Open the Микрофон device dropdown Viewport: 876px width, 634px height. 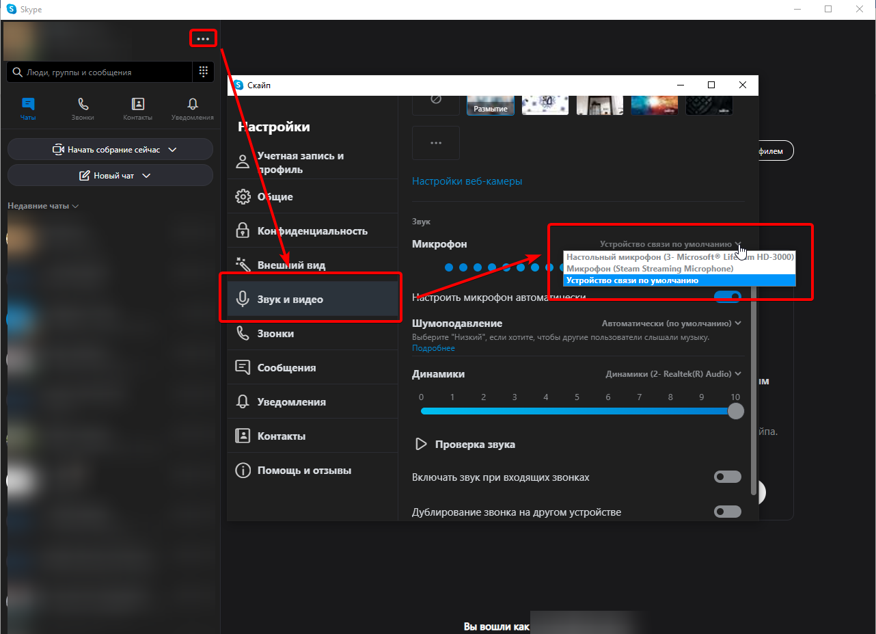coord(670,244)
